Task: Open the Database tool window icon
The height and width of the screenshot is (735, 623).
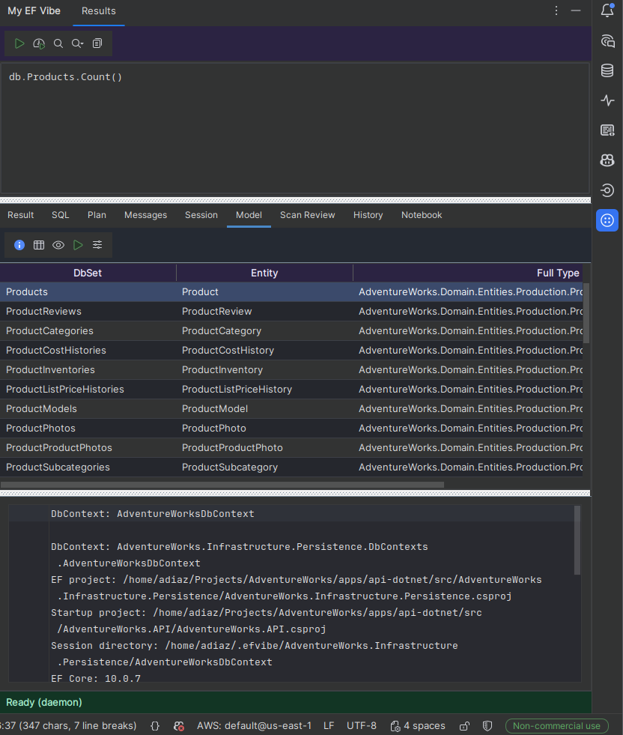Action: [607, 70]
